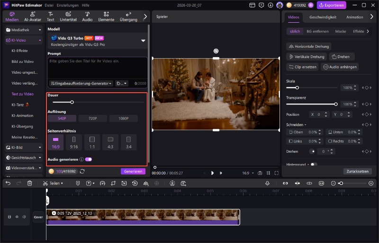Open the Modell dropdown Vidu Q3 Turbo
379x243 pixels.
point(98,41)
